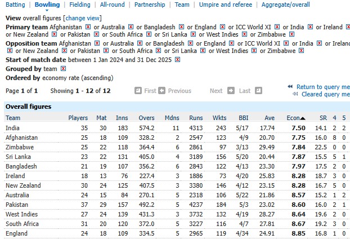Sort by the Runs column header

196,118
